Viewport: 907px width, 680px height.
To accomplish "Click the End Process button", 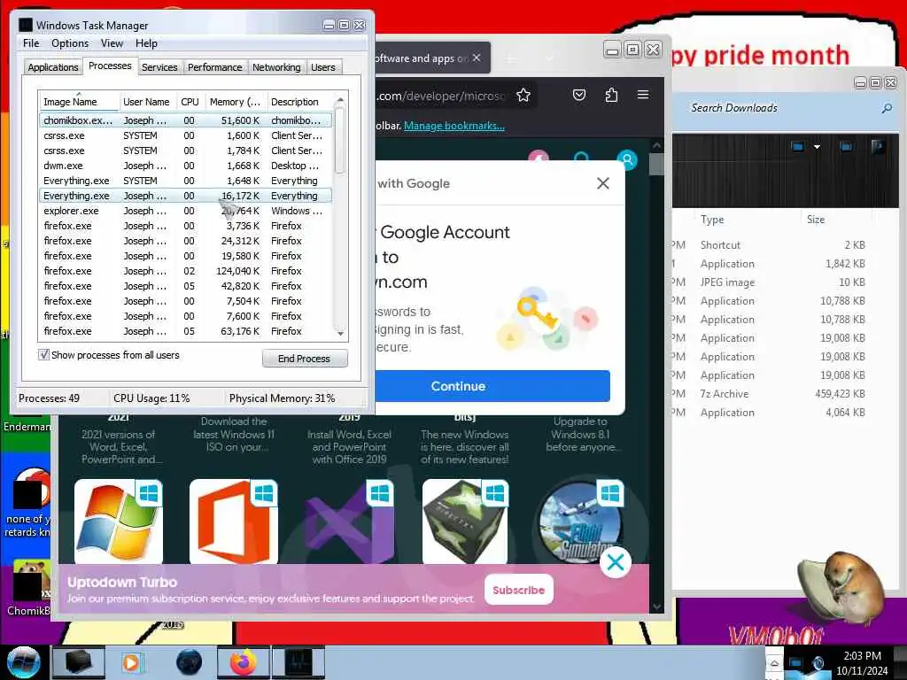I will coord(305,359).
